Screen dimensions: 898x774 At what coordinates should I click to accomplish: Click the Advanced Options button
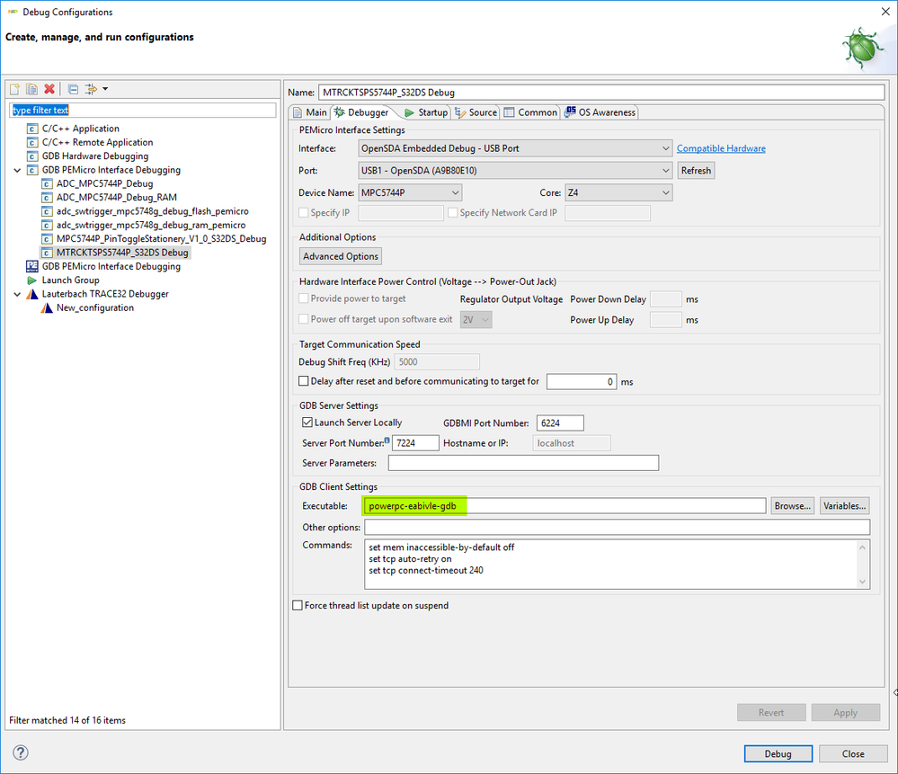click(341, 256)
